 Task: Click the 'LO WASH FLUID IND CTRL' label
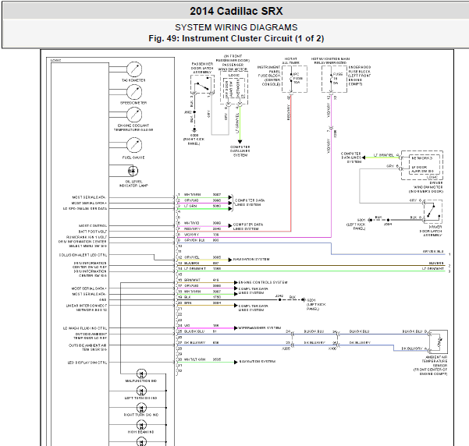click(x=85, y=328)
